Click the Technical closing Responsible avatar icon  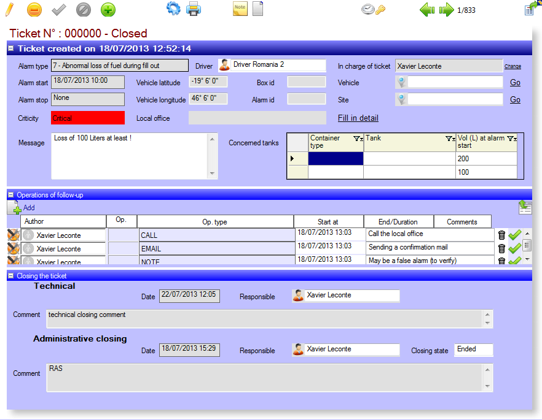[298, 296]
